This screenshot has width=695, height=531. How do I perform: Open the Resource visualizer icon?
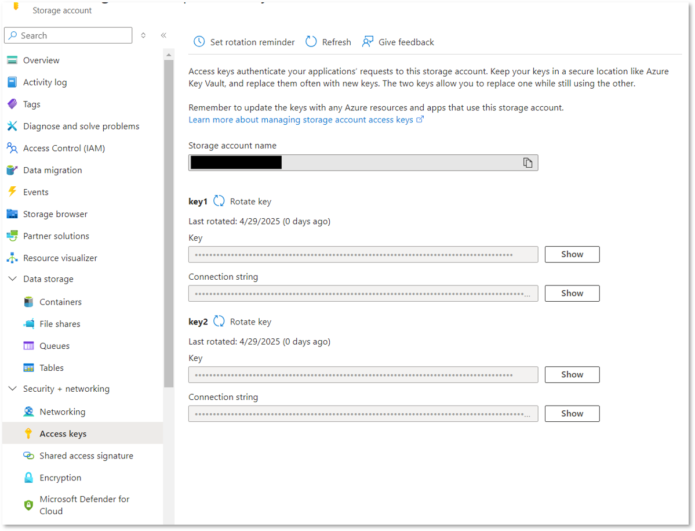pyautogui.click(x=12, y=258)
